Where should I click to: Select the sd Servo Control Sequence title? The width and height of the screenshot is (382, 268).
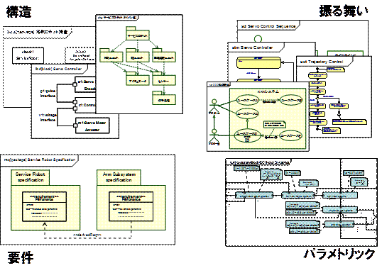point(268,26)
